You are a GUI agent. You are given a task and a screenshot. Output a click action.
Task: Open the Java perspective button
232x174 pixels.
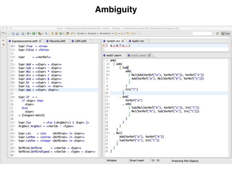225,33
